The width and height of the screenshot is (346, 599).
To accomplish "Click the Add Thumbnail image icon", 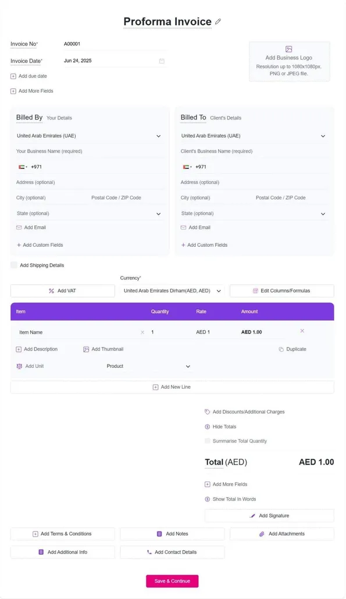I will (x=86, y=349).
